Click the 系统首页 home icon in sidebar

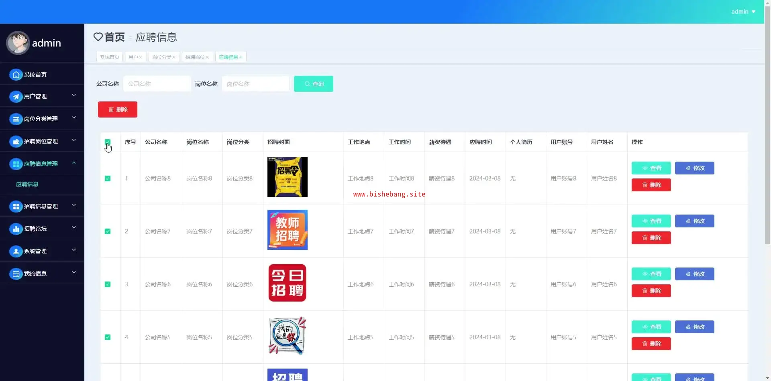tap(16, 75)
